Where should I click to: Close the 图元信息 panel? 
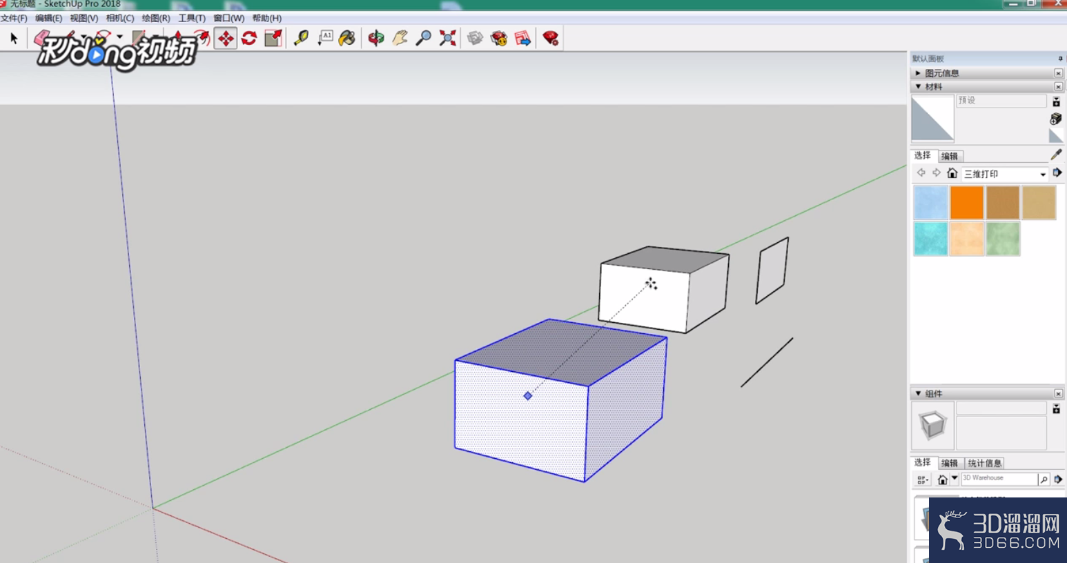point(1058,73)
